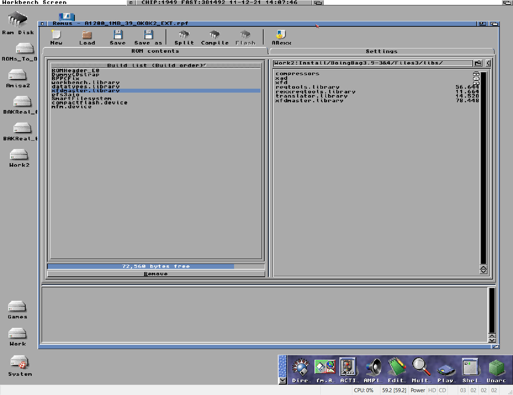Click the log area scroll up arrow
513x395 pixels.
(x=492, y=336)
